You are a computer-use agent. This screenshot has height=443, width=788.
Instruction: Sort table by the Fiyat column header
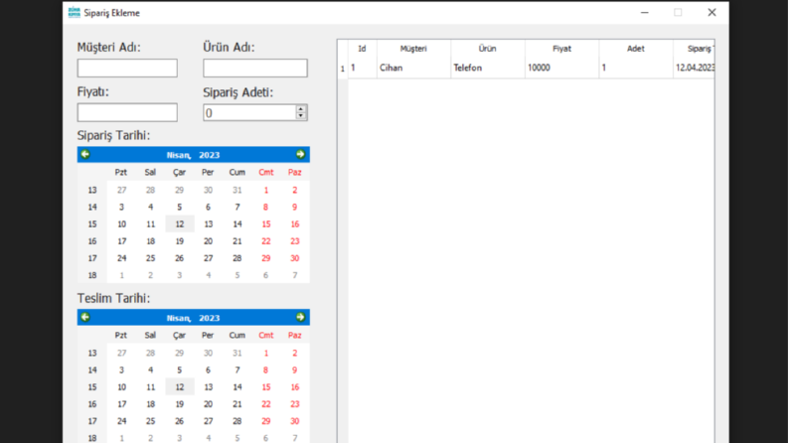tap(561, 49)
